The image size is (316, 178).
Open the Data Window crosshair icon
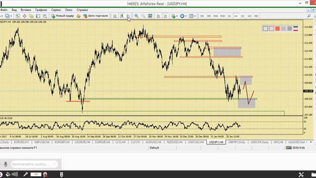click(24, 16)
